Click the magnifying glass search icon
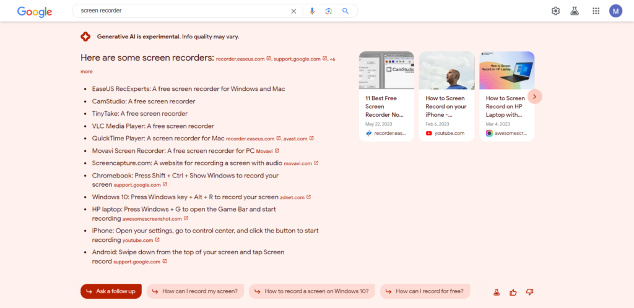This screenshot has height=308, width=634. pos(345,11)
